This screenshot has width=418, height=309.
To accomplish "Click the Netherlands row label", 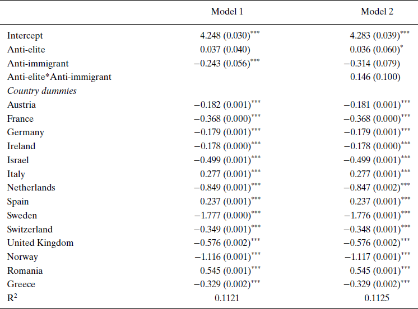I will tap(31, 188).
